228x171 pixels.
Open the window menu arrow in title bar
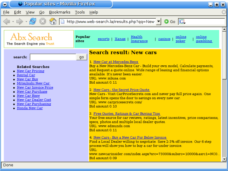tap(5, 5)
